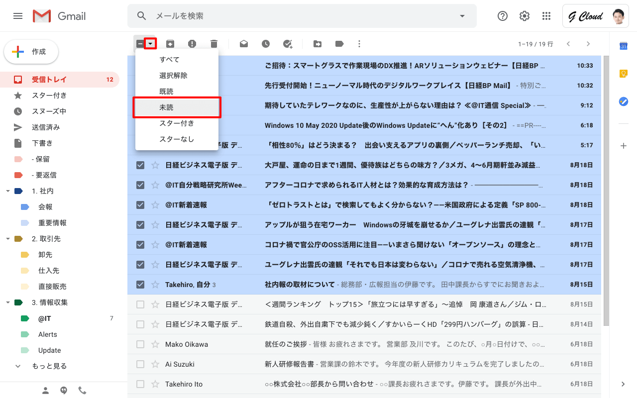637x398 pixels.
Task: Open the 受信トレイ inbox folder
Action: 60,80
